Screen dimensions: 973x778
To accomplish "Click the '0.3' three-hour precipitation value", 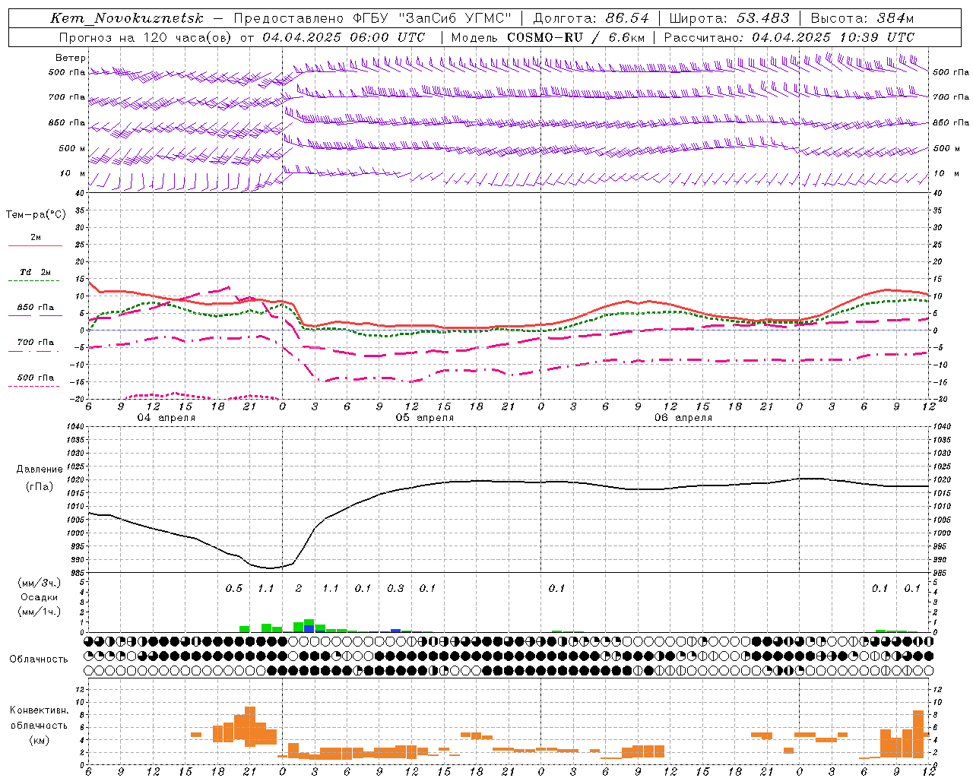I will [x=395, y=588].
